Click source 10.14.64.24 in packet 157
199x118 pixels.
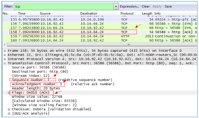click(52, 28)
